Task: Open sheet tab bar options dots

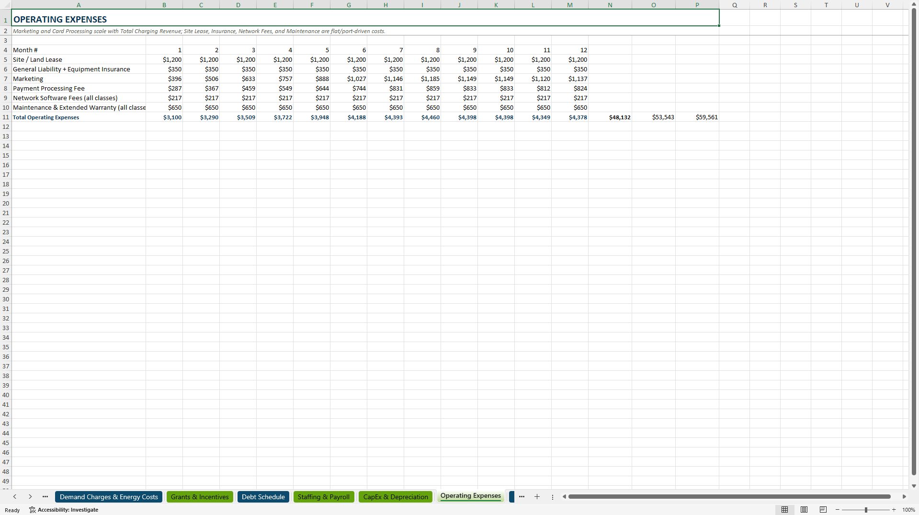Action: [x=552, y=497]
